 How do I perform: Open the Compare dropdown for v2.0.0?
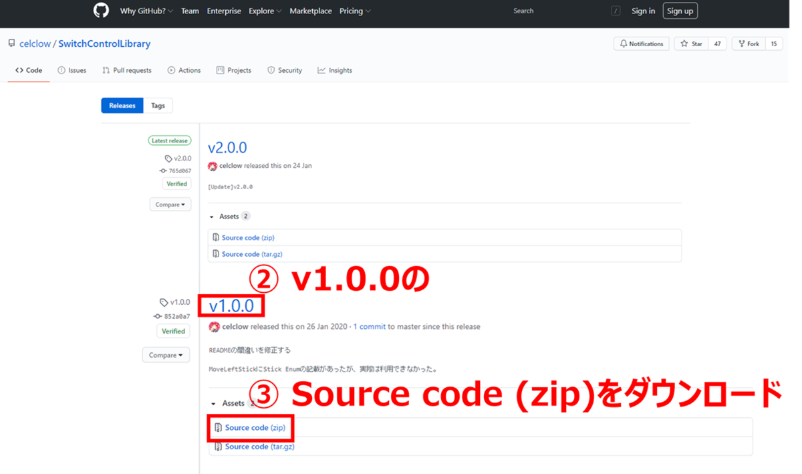pos(170,205)
